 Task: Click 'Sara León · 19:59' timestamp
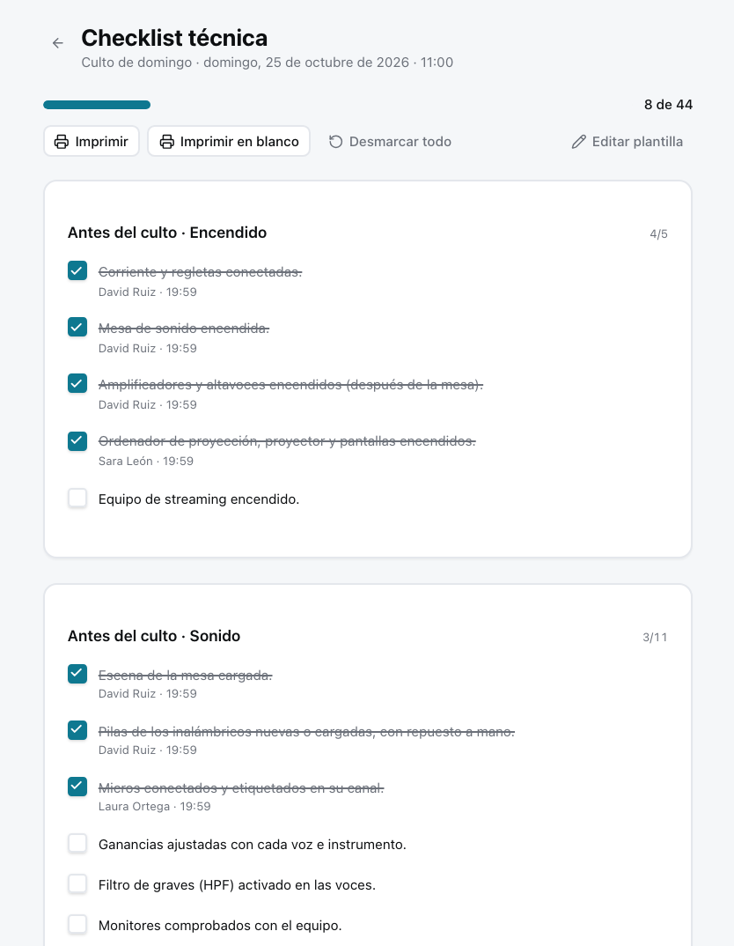click(146, 461)
